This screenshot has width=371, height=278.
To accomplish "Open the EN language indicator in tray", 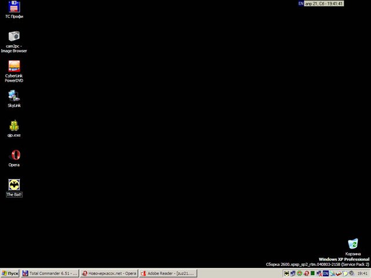I will [x=326, y=273].
